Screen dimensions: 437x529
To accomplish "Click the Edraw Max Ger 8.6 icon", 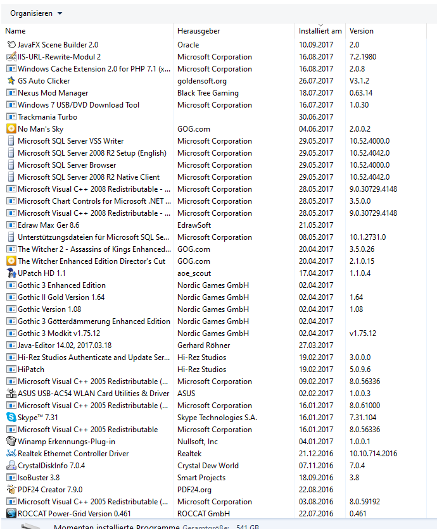I will click(11, 225).
